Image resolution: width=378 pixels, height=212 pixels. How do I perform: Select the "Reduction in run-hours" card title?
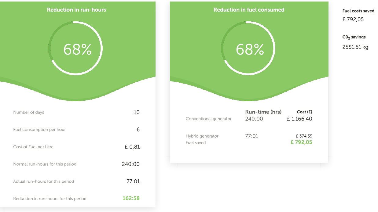coord(76,10)
